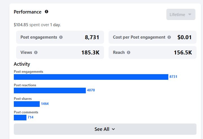203x139 pixels.
Task: Click the info icon next to Reach
Action: 129,52
